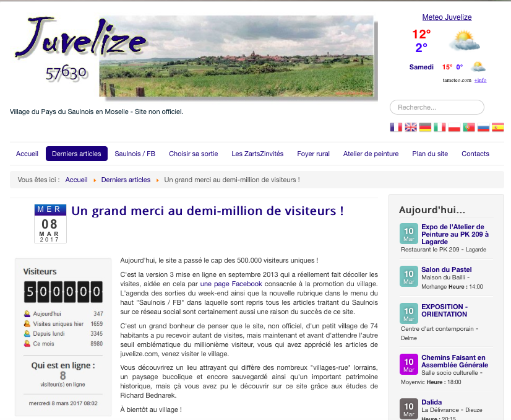The width and height of the screenshot is (511, 420).
Task: Select the British flag for English
Action: (411, 127)
